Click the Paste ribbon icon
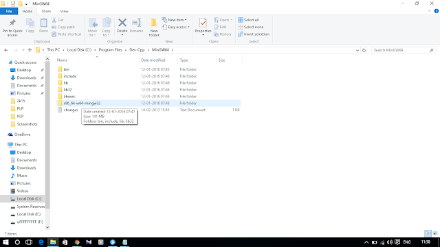 43,23
